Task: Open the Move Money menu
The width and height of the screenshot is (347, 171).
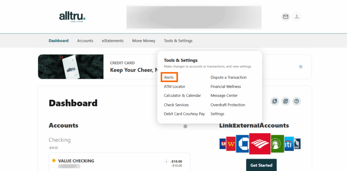Action: click(144, 41)
